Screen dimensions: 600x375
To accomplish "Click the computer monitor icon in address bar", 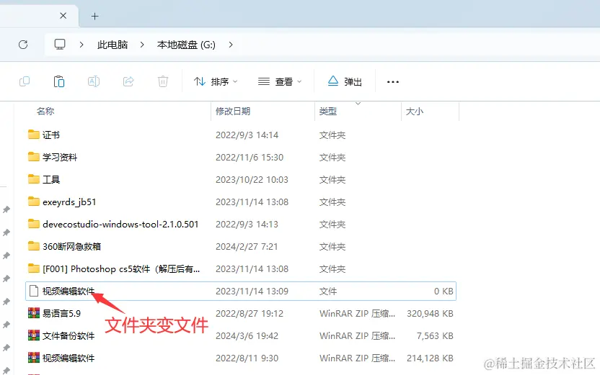I will tap(60, 45).
